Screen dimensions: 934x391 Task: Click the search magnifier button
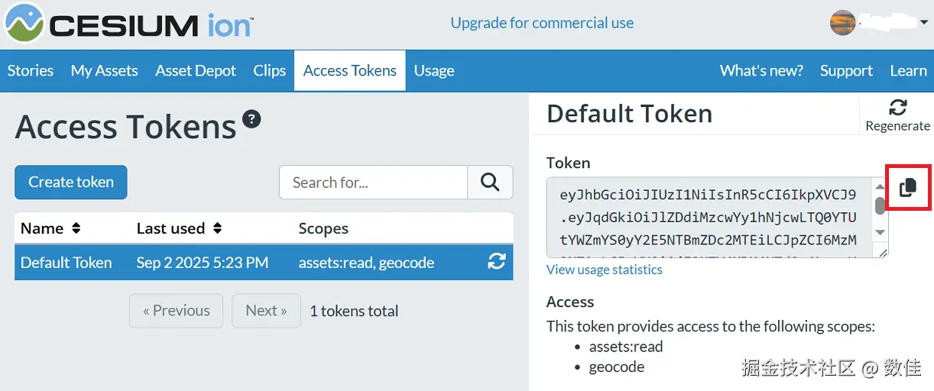click(x=490, y=183)
